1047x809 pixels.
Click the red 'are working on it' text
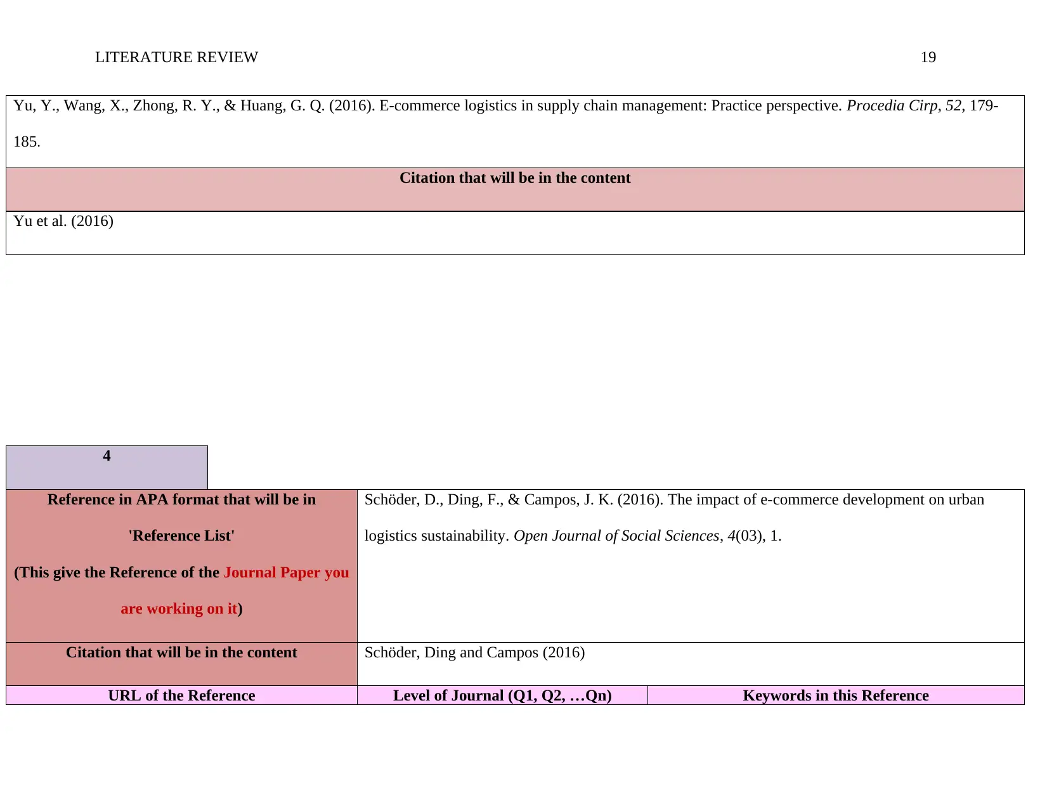click(179, 608)
